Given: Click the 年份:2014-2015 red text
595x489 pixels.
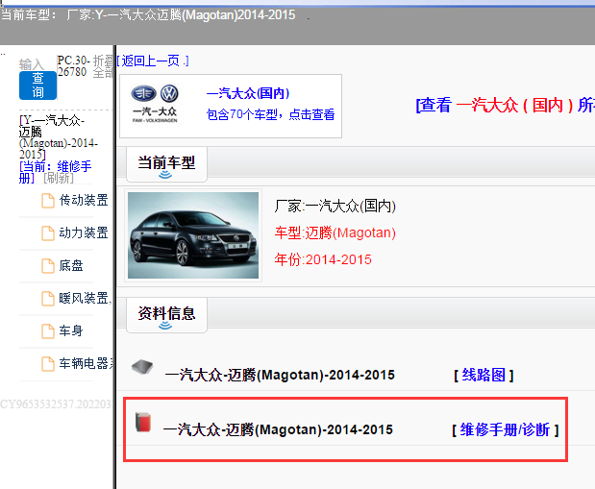Looking at the screenshot, I should pos(323,259).
